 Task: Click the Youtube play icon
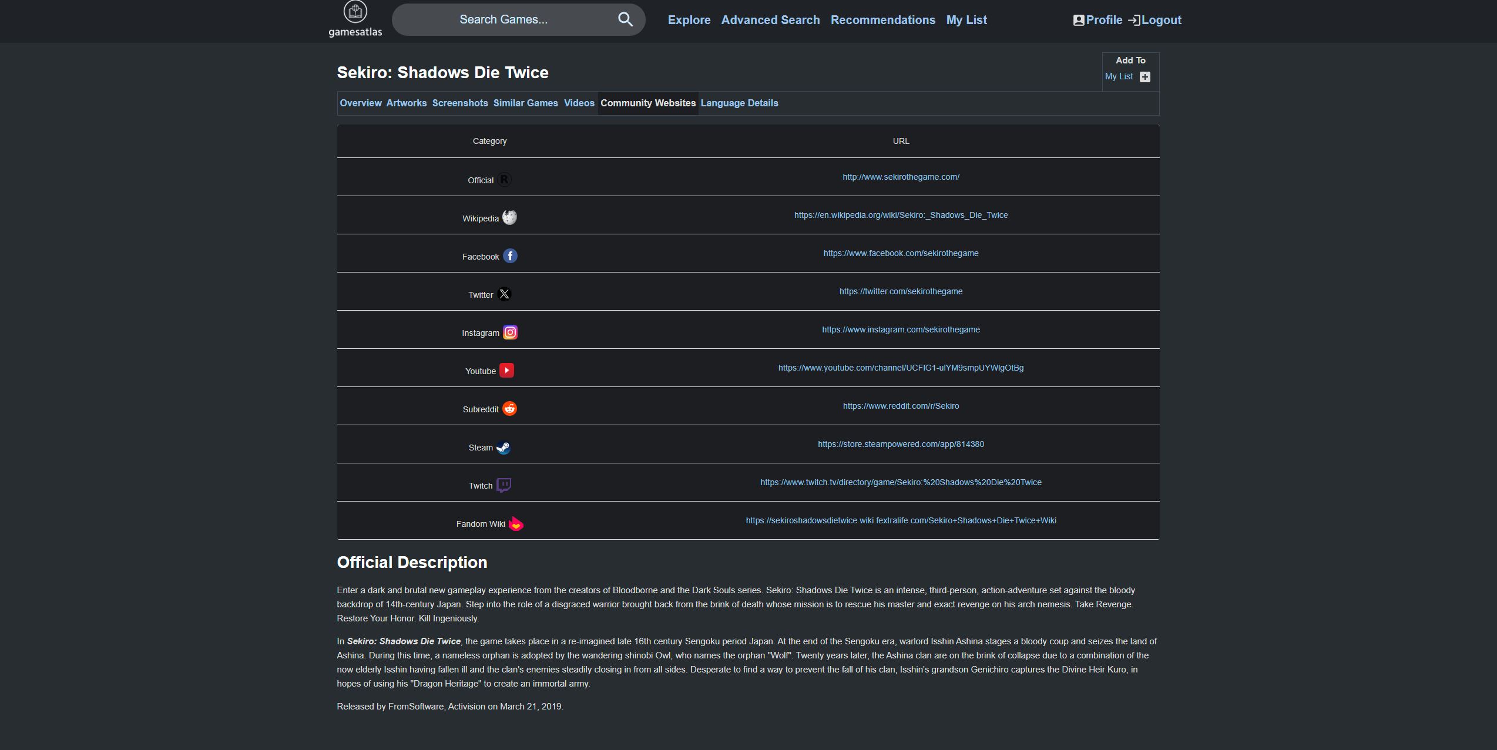point(506,371)
